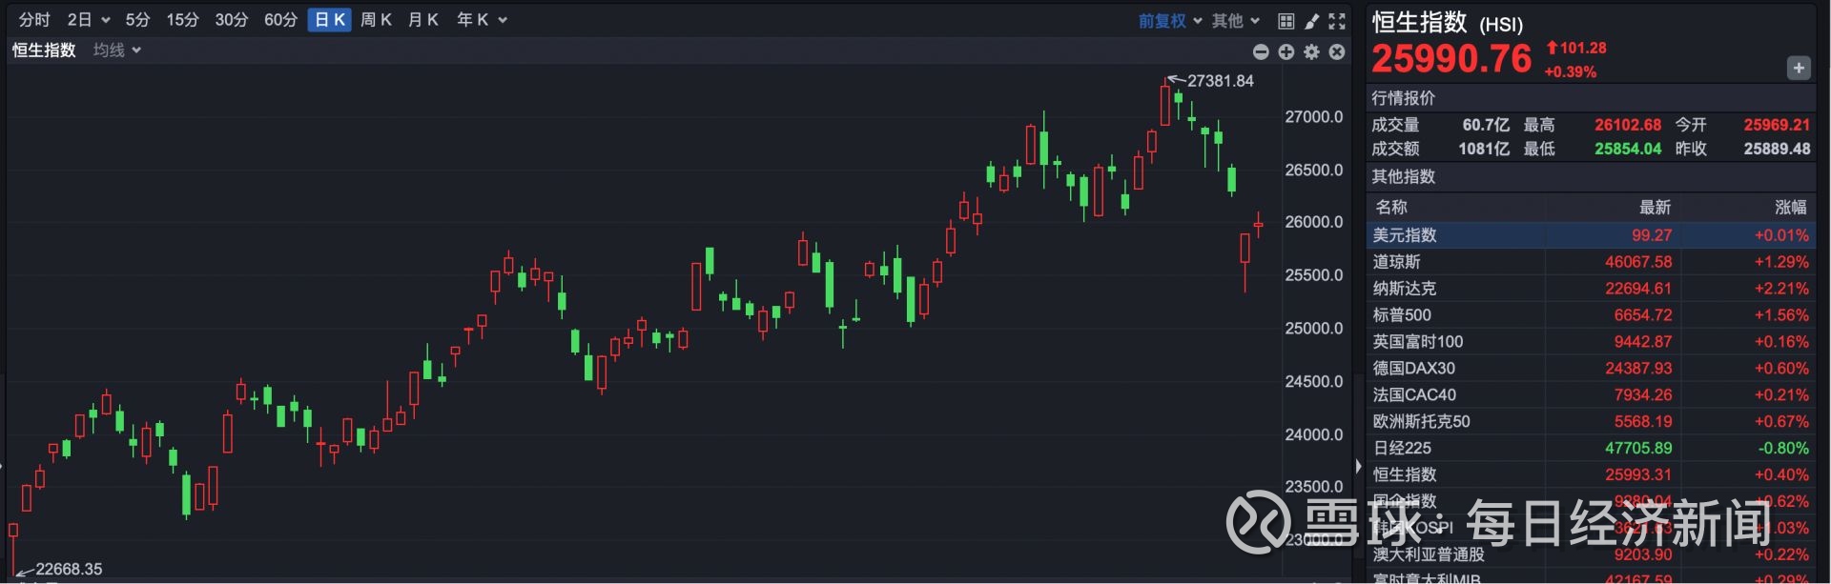This screenshot has width=1831, height=584.
Task: Open the multi-chart grid layout icon
Action: click(1286, 20)
